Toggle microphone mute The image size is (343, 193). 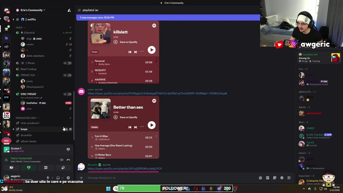point(48,178)
